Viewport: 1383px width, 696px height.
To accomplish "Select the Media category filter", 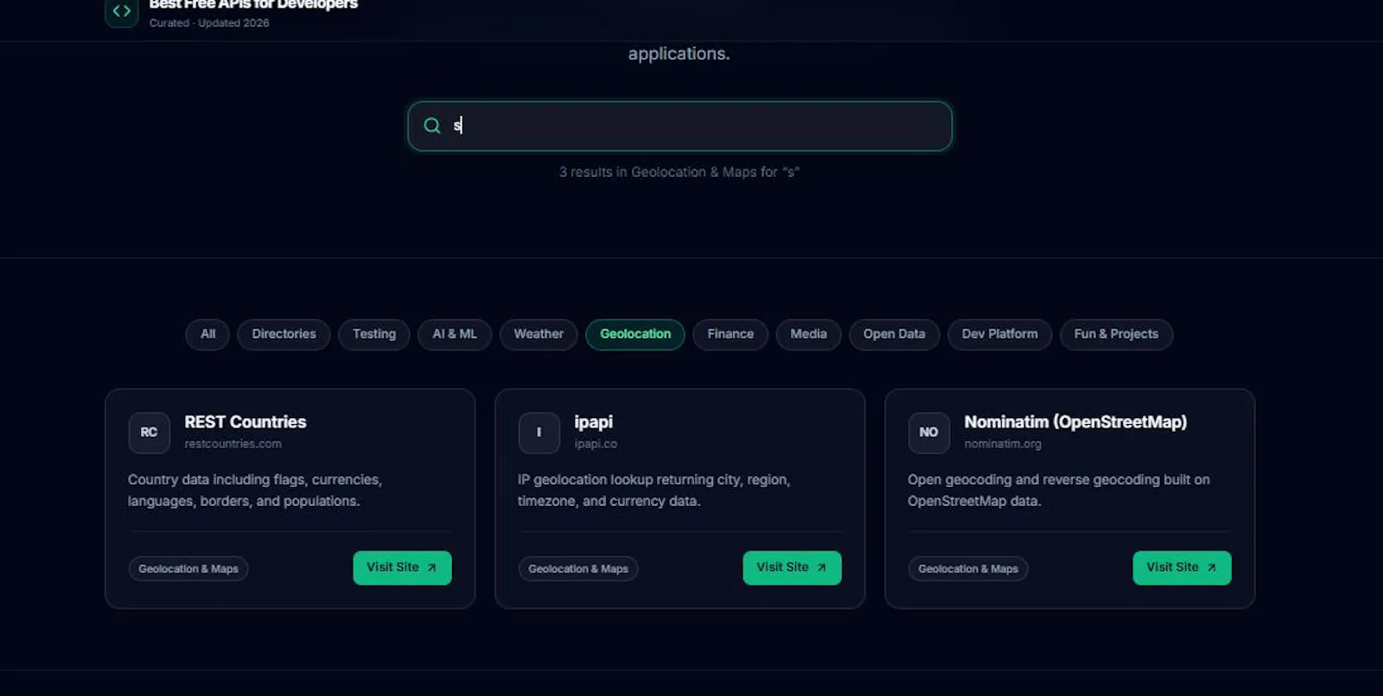I will tap(809, 334).
